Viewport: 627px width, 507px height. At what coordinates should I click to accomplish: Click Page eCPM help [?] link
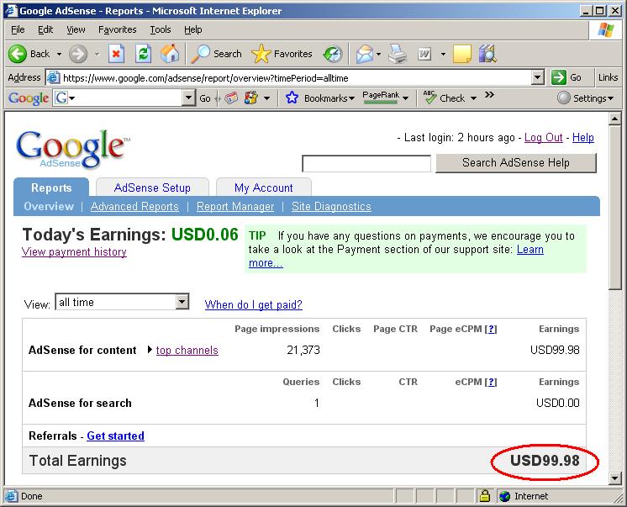491,329
